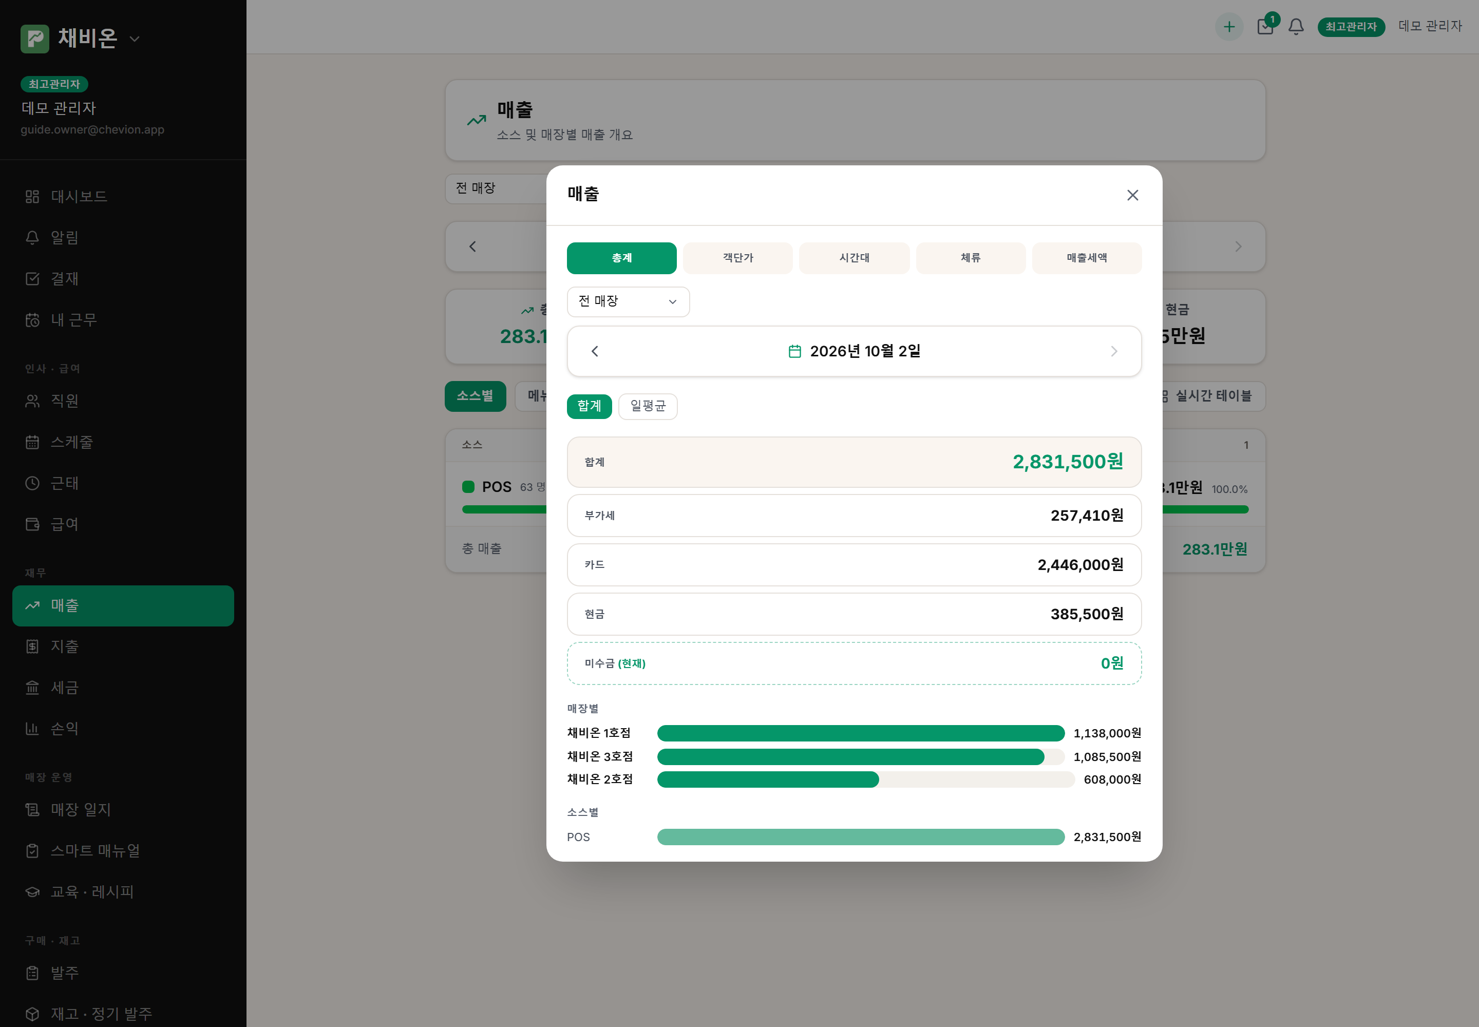
Task: Click the POS source bar
Action: (861, 837)
